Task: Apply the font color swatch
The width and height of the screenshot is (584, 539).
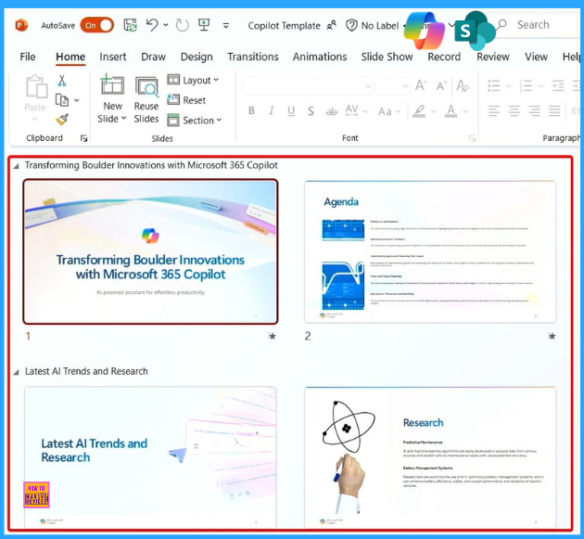Action: 451,111
